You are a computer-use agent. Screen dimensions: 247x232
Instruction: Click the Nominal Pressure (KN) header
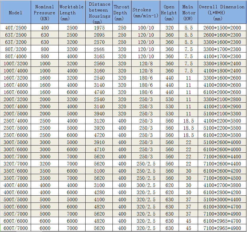pos(44,13)
